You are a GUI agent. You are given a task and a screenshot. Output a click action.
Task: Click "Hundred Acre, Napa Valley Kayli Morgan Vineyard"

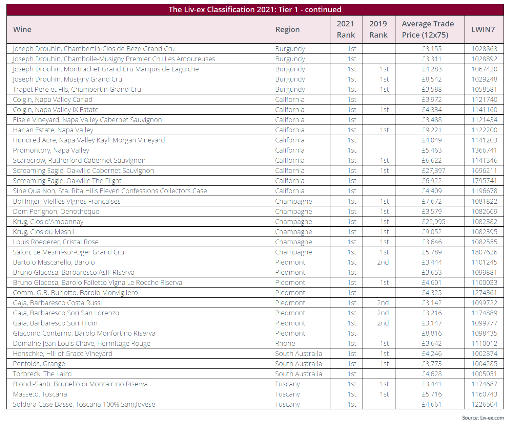(89, 140)
